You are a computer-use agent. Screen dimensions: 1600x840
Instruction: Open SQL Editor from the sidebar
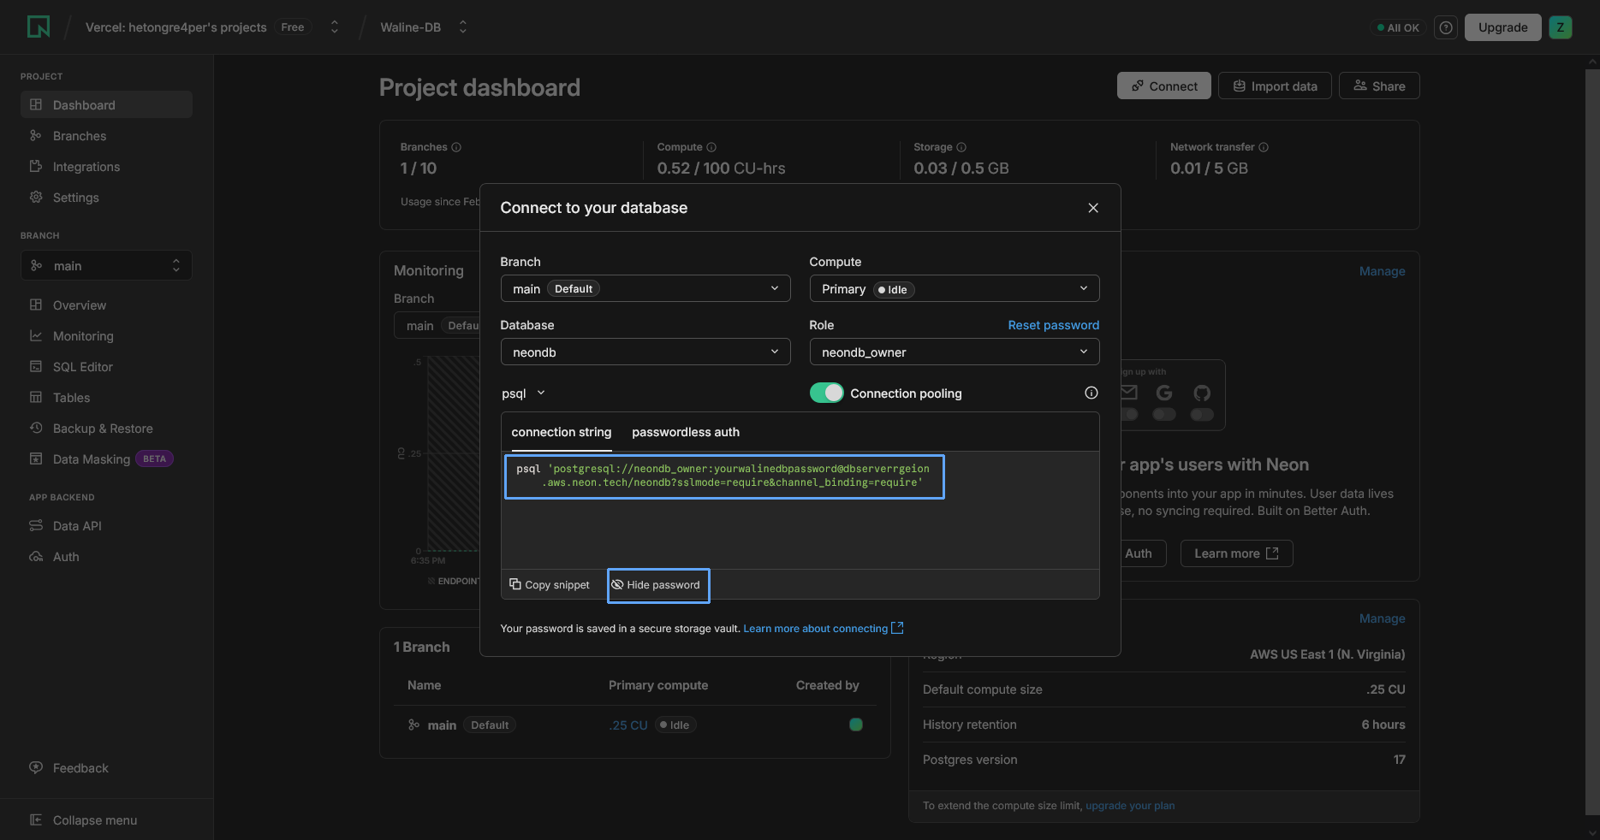click(x=82, y=367)
